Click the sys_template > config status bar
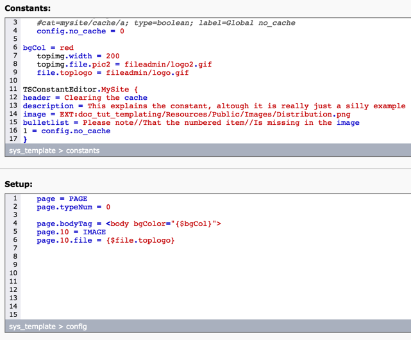This screenshot has height=340, width=411. click(48, 327)
